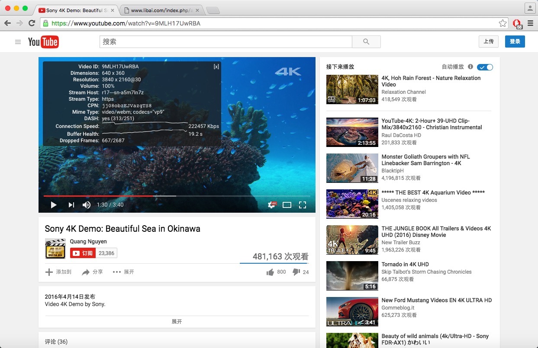This screenshot has height=348, width=538.
Task: Play the paused video
Action: coord(54,205)
